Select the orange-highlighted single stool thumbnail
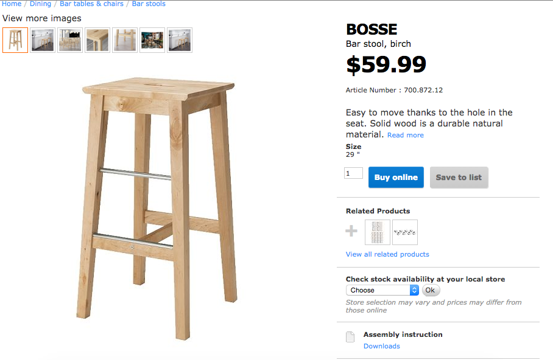 [x=15, y=40]
